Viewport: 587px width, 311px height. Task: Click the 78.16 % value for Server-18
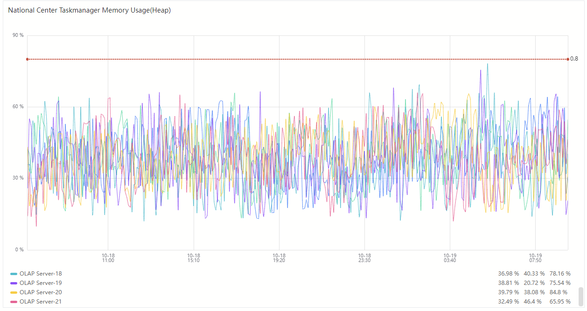click(560, 274)
